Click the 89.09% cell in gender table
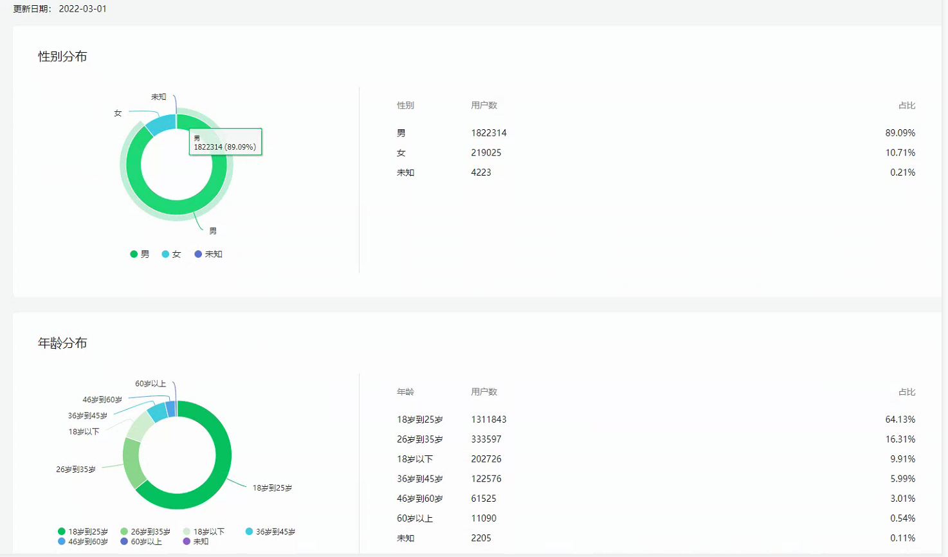This screenshot has height=557, width=948. point(900,133)
